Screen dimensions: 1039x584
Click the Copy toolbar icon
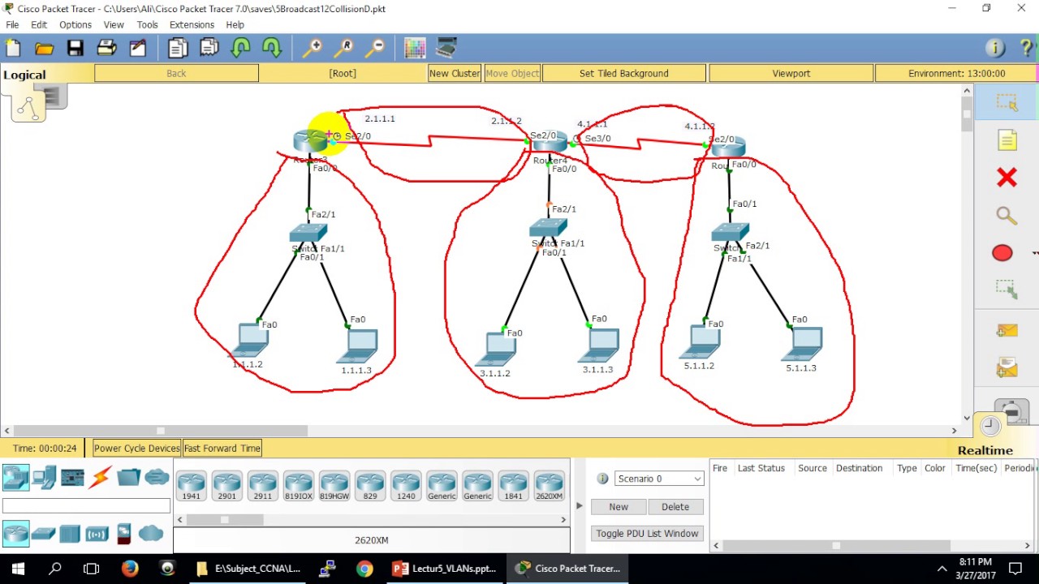tap(178, 49)
